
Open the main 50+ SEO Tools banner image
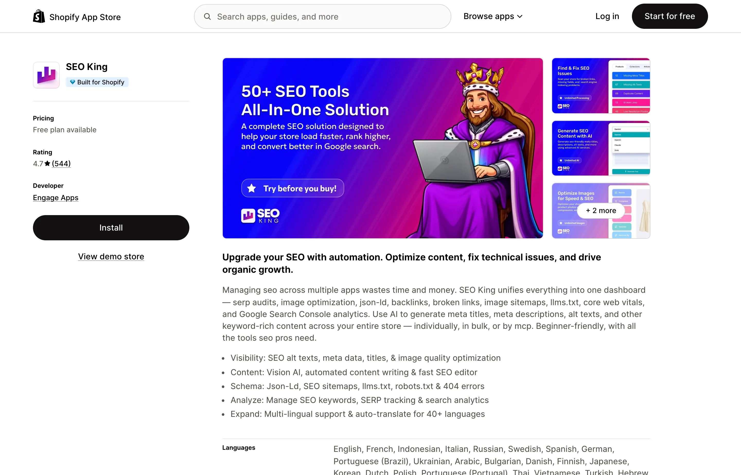(x=383, y=148)
